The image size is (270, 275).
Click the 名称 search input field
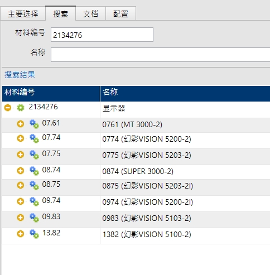coord(160,55)
